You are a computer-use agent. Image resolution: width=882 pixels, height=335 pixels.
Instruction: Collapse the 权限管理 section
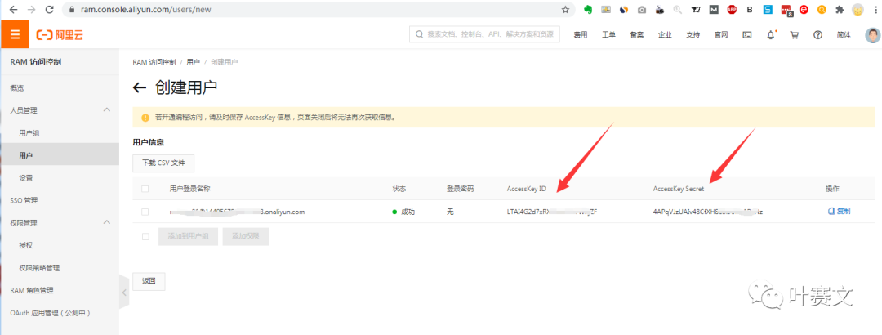107,222
